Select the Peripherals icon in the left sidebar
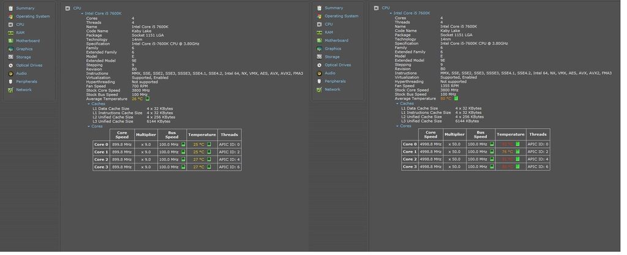The height and width of the screenshot is (255, 627). [10, 82]
